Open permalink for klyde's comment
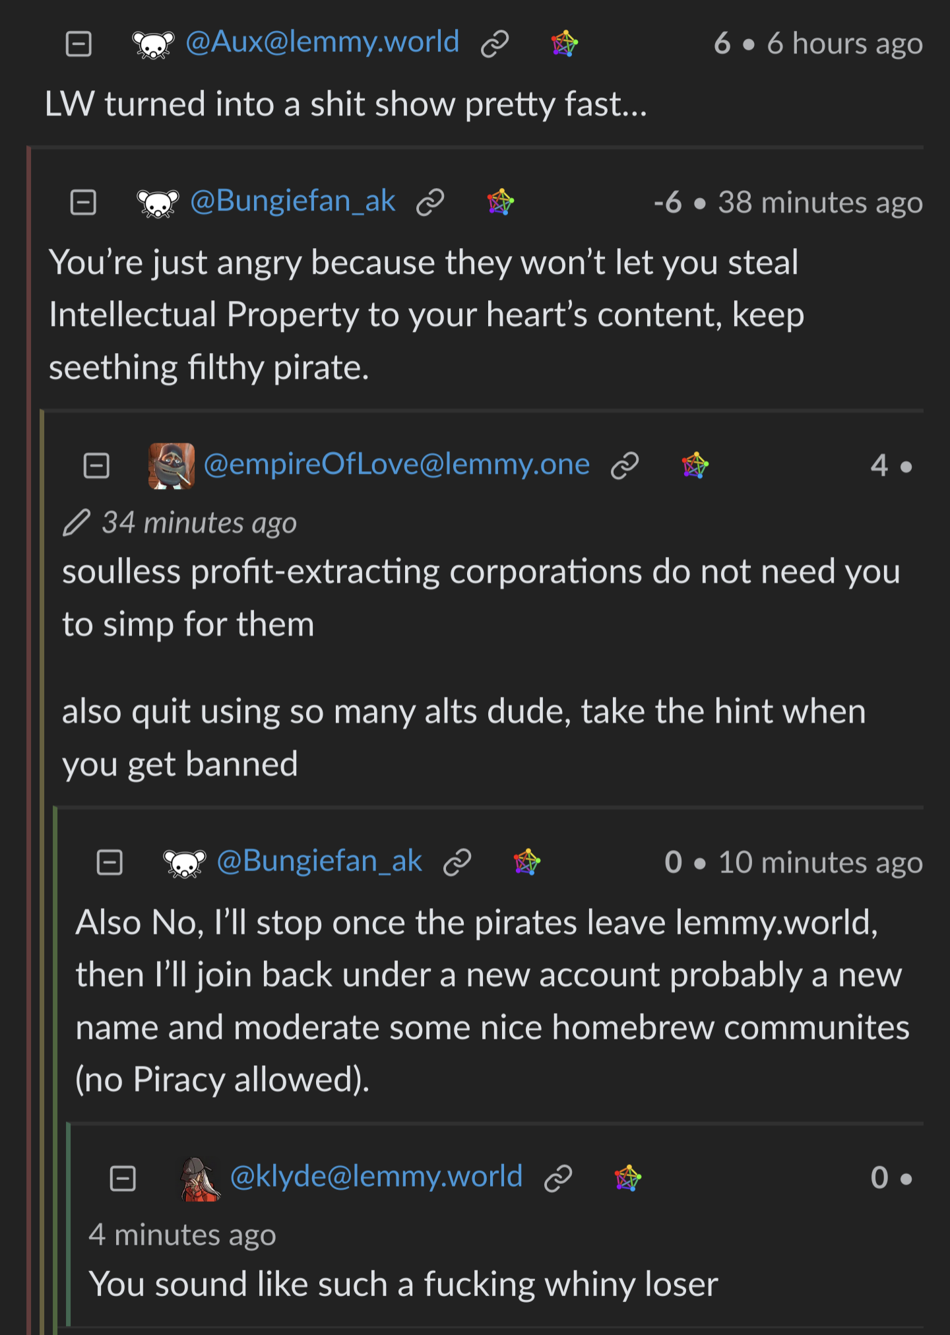950x1335 pixels. [x=558, y=1179]
